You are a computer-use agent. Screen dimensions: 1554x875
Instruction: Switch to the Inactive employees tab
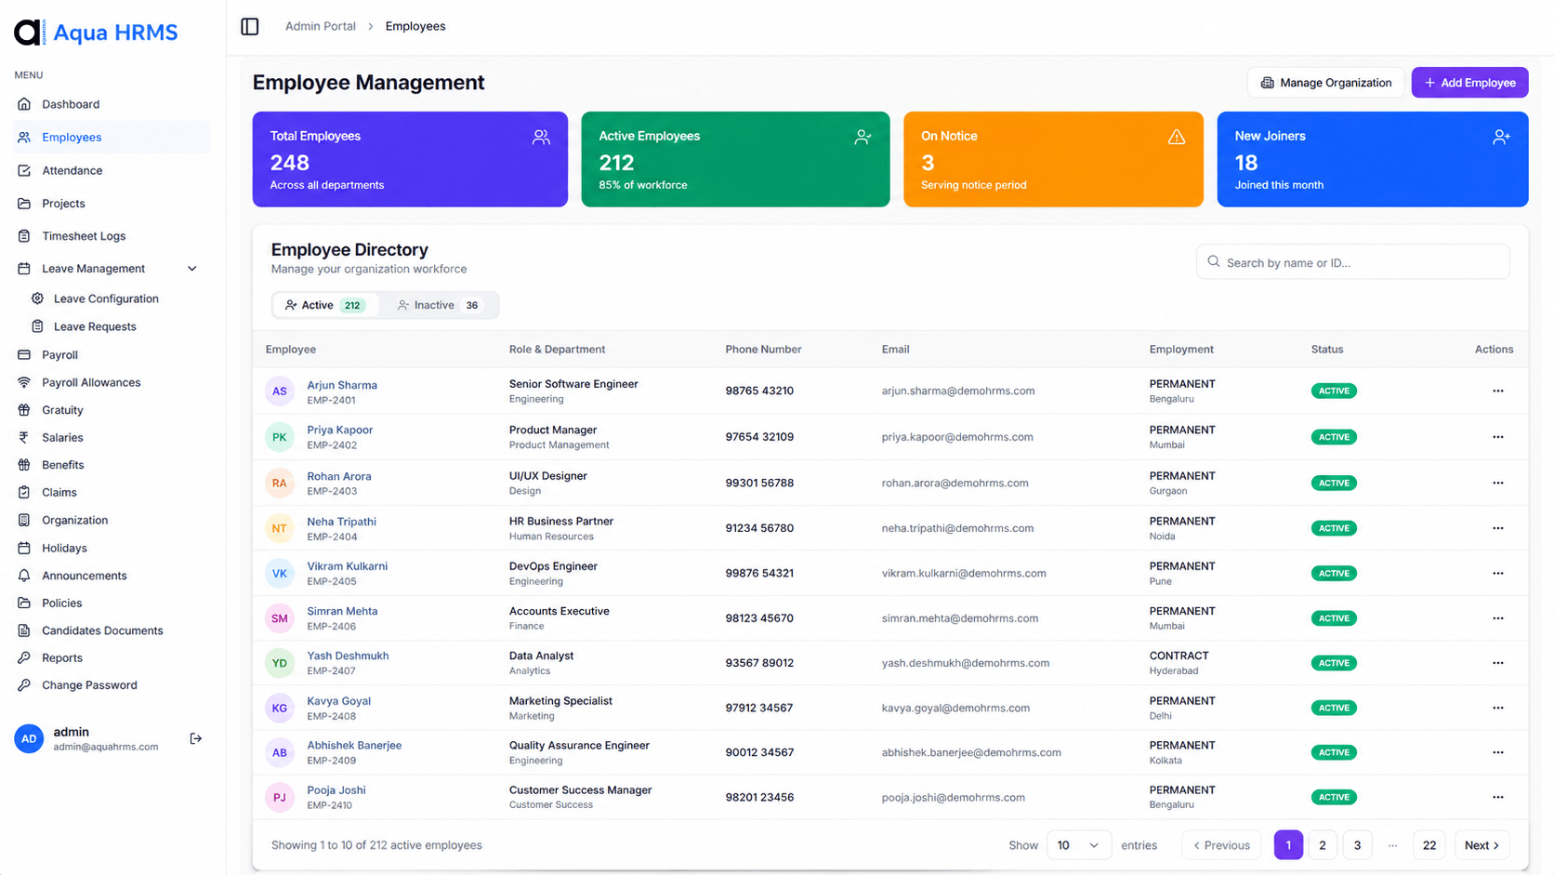(439, 305)
